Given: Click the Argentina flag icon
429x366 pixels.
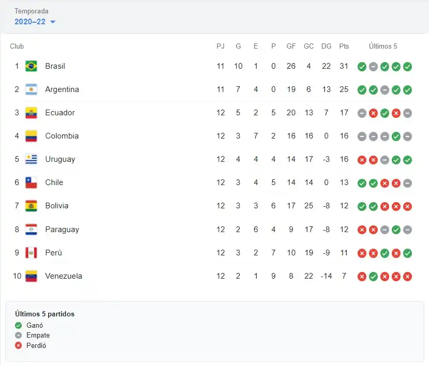Looking at the screenshot, I should (31, 89).
